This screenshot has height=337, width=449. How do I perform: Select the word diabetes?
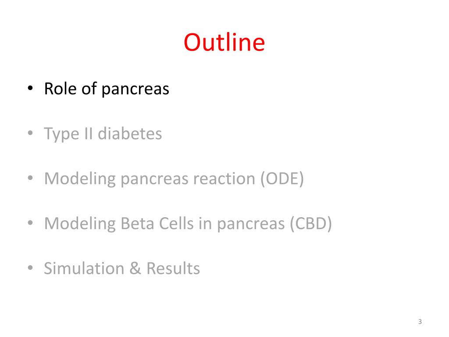coord(130,133)
